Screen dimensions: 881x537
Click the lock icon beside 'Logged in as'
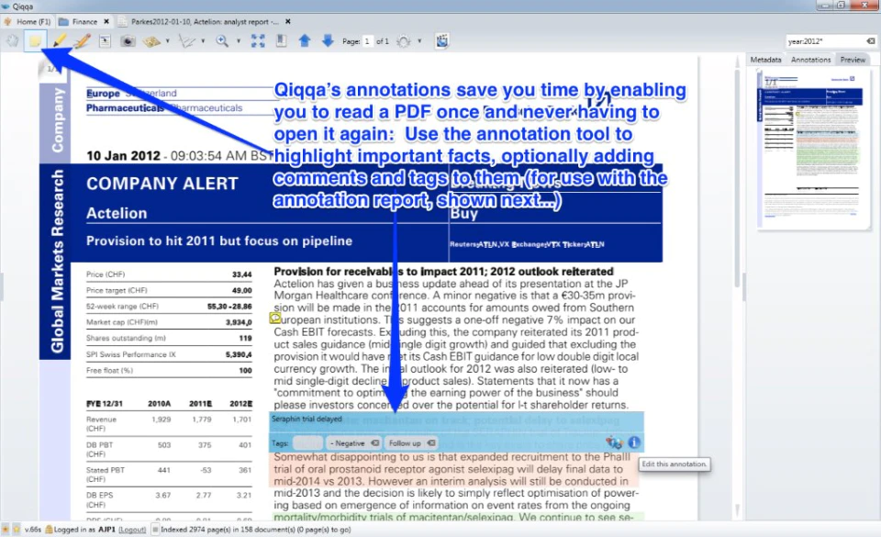click(49, 529)
